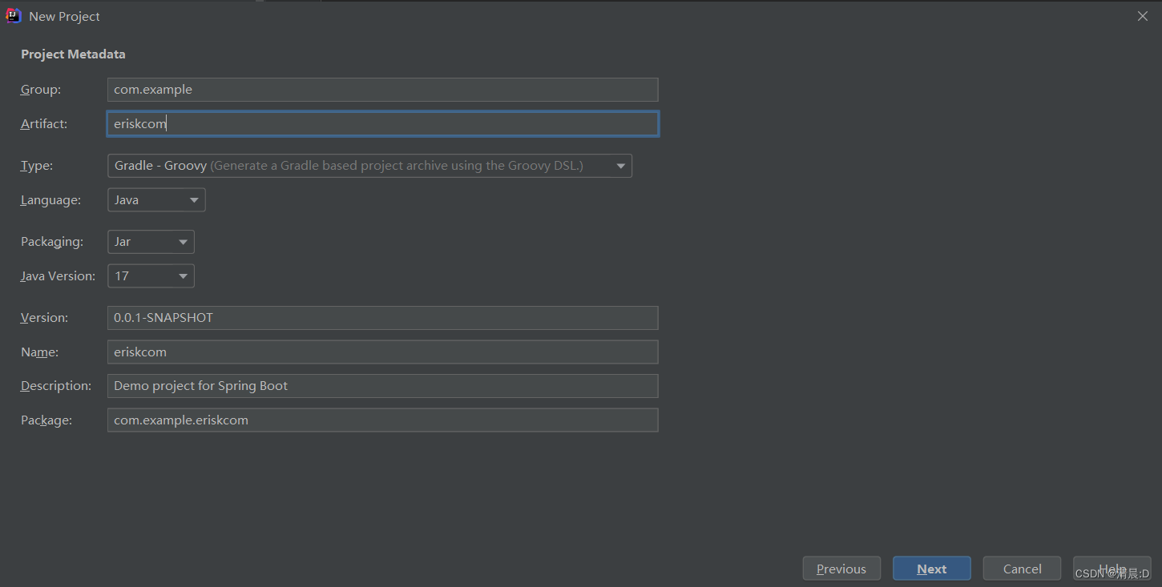The height and width of the screenshot is (587, 1162).
Task: Open the Language dropdown
Action: pyautogui.click(x=155, y=199)
